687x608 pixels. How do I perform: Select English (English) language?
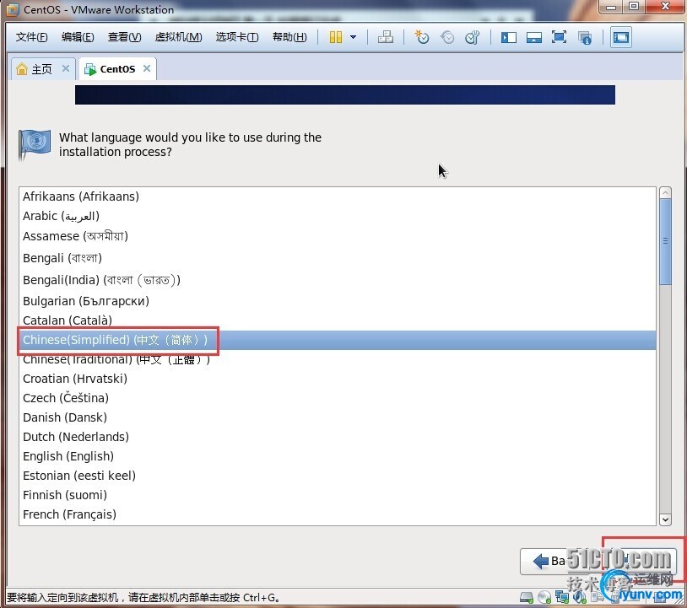(338, 456)
